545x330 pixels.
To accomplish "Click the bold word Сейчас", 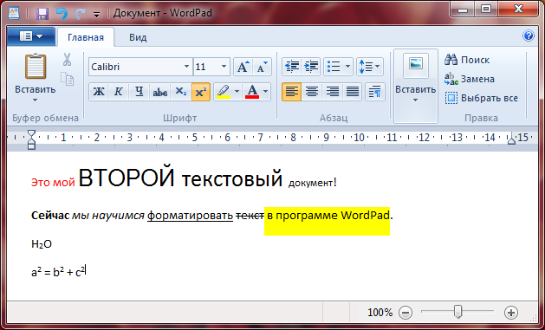I will (50, 216).
